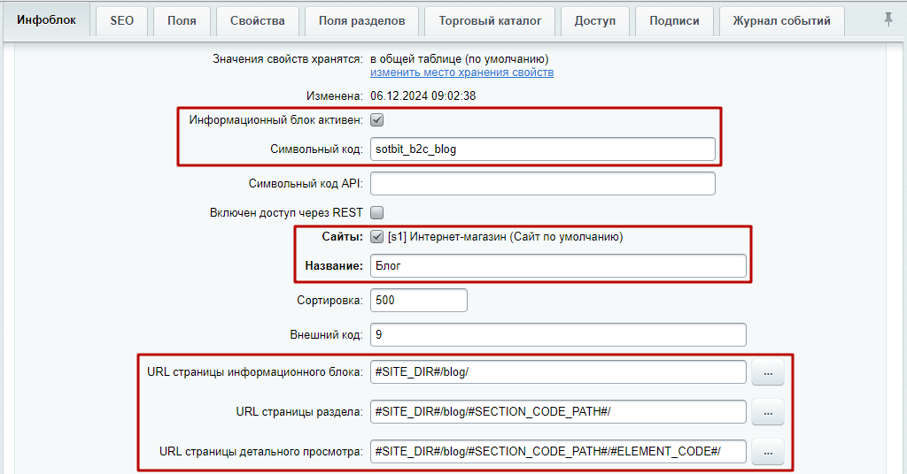
Task: Focus the Сортировка field with 500
Action: 419,300
